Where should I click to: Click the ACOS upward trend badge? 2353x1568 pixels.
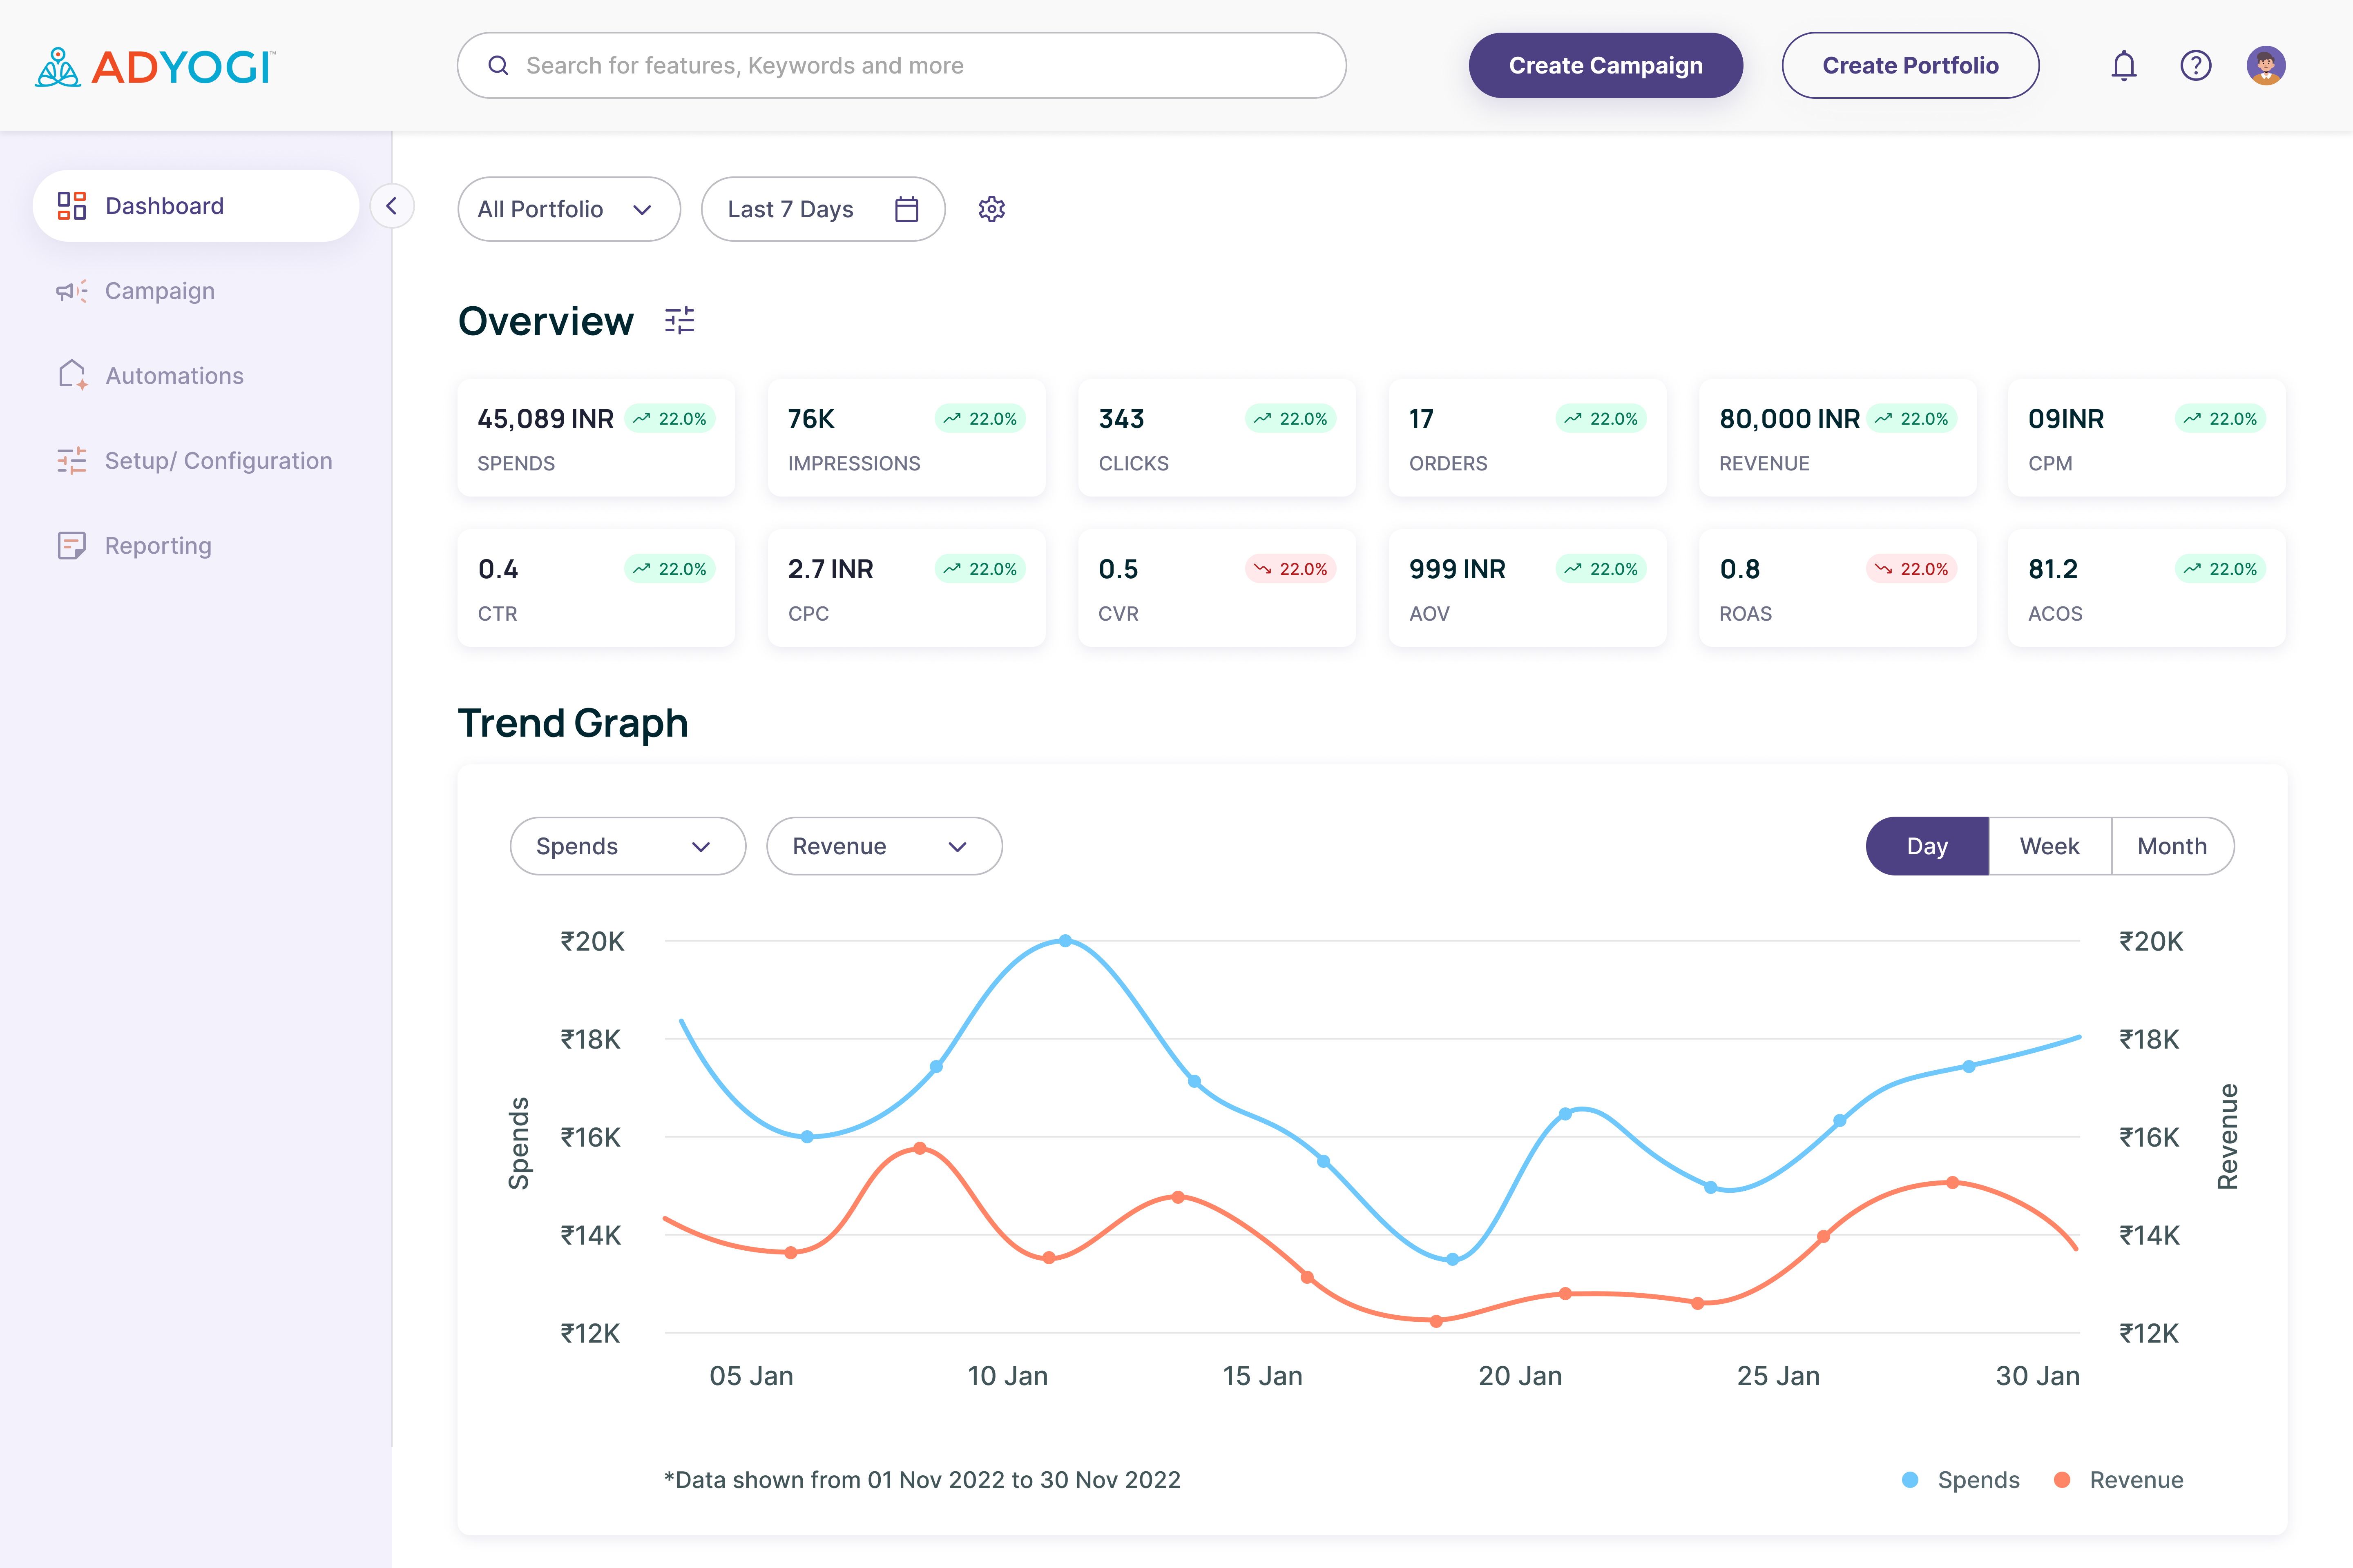[x=2220, y=569]
